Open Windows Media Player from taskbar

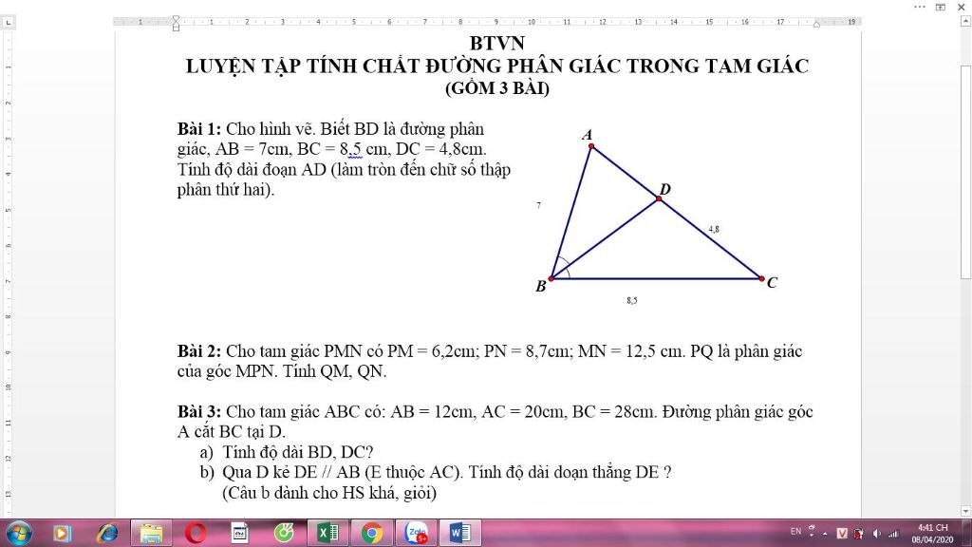tap(62, 533)
